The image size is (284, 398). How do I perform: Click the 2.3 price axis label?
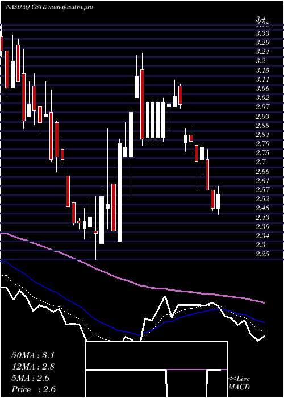[260, 244]
